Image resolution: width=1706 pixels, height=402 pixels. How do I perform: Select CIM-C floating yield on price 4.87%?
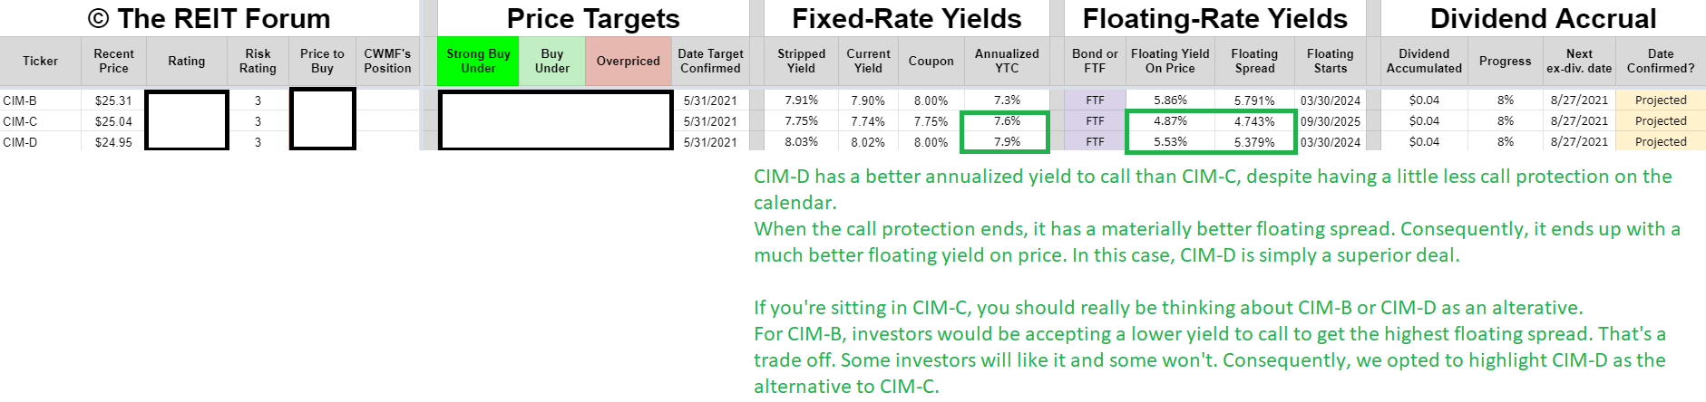[1170, 121]
